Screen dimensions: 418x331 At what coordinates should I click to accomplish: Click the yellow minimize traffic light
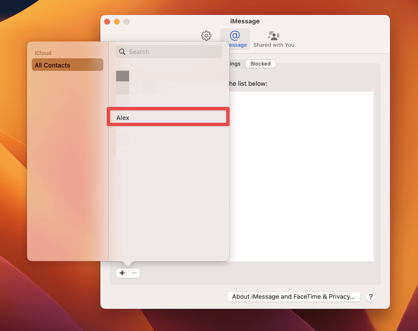117,22
